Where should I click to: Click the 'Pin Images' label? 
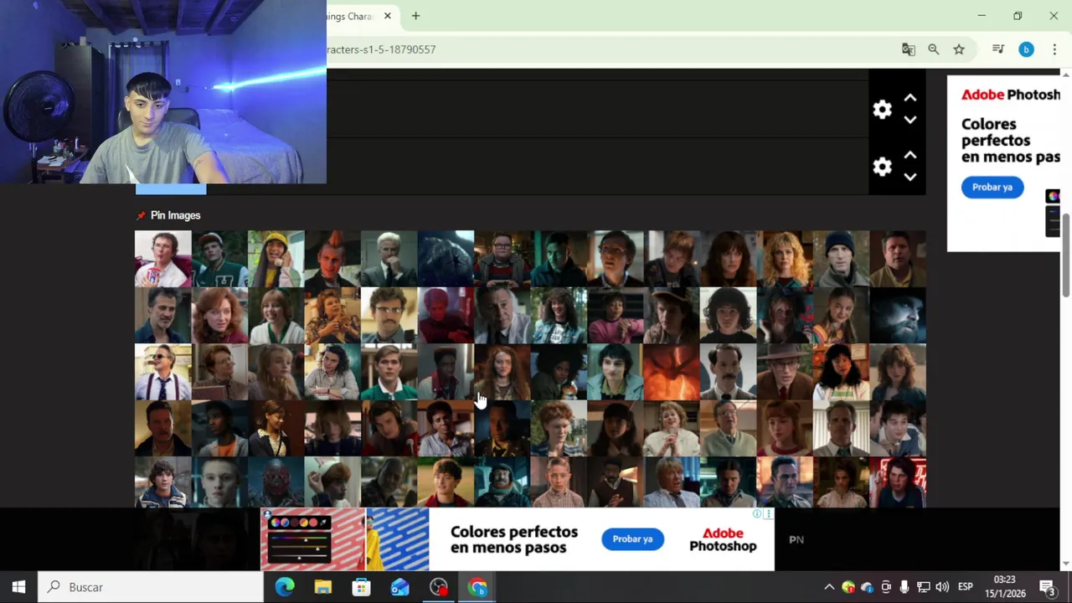pyautogui.click(x=175, y=215)
